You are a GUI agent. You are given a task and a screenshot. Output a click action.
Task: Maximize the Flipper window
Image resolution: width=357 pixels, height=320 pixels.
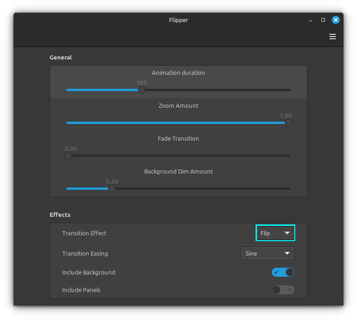323,20
